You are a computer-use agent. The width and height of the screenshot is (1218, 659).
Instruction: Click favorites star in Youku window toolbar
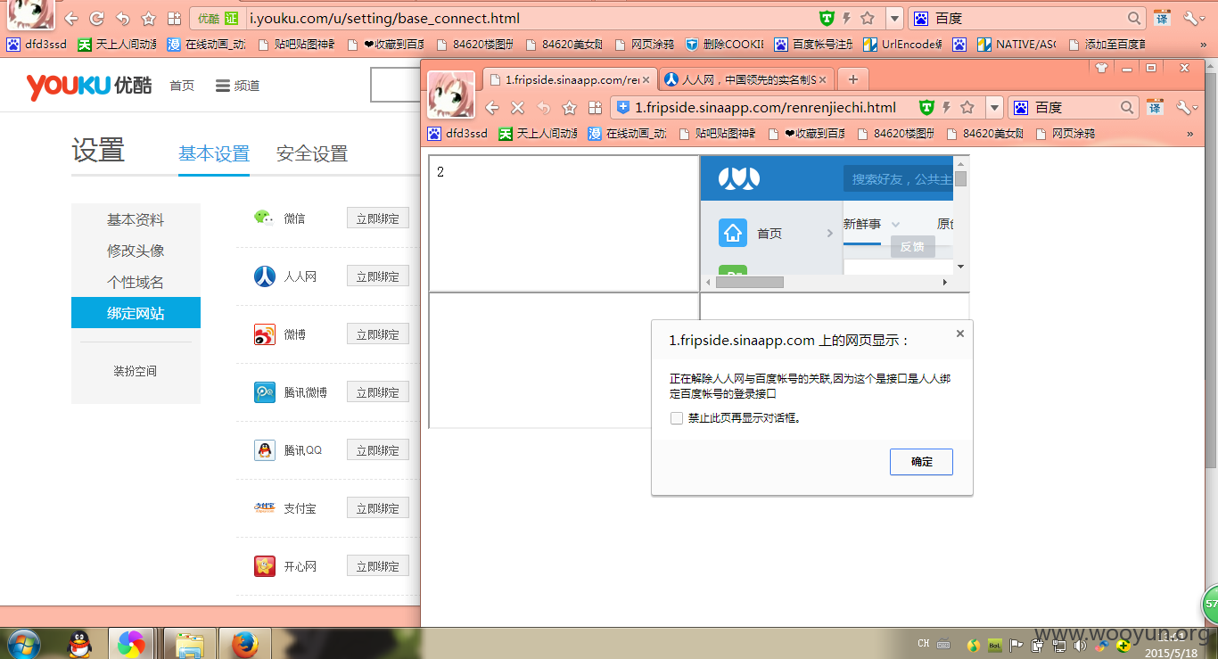(149, 18)
